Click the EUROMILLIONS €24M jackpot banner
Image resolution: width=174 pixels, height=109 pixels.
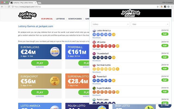point(40,52)
